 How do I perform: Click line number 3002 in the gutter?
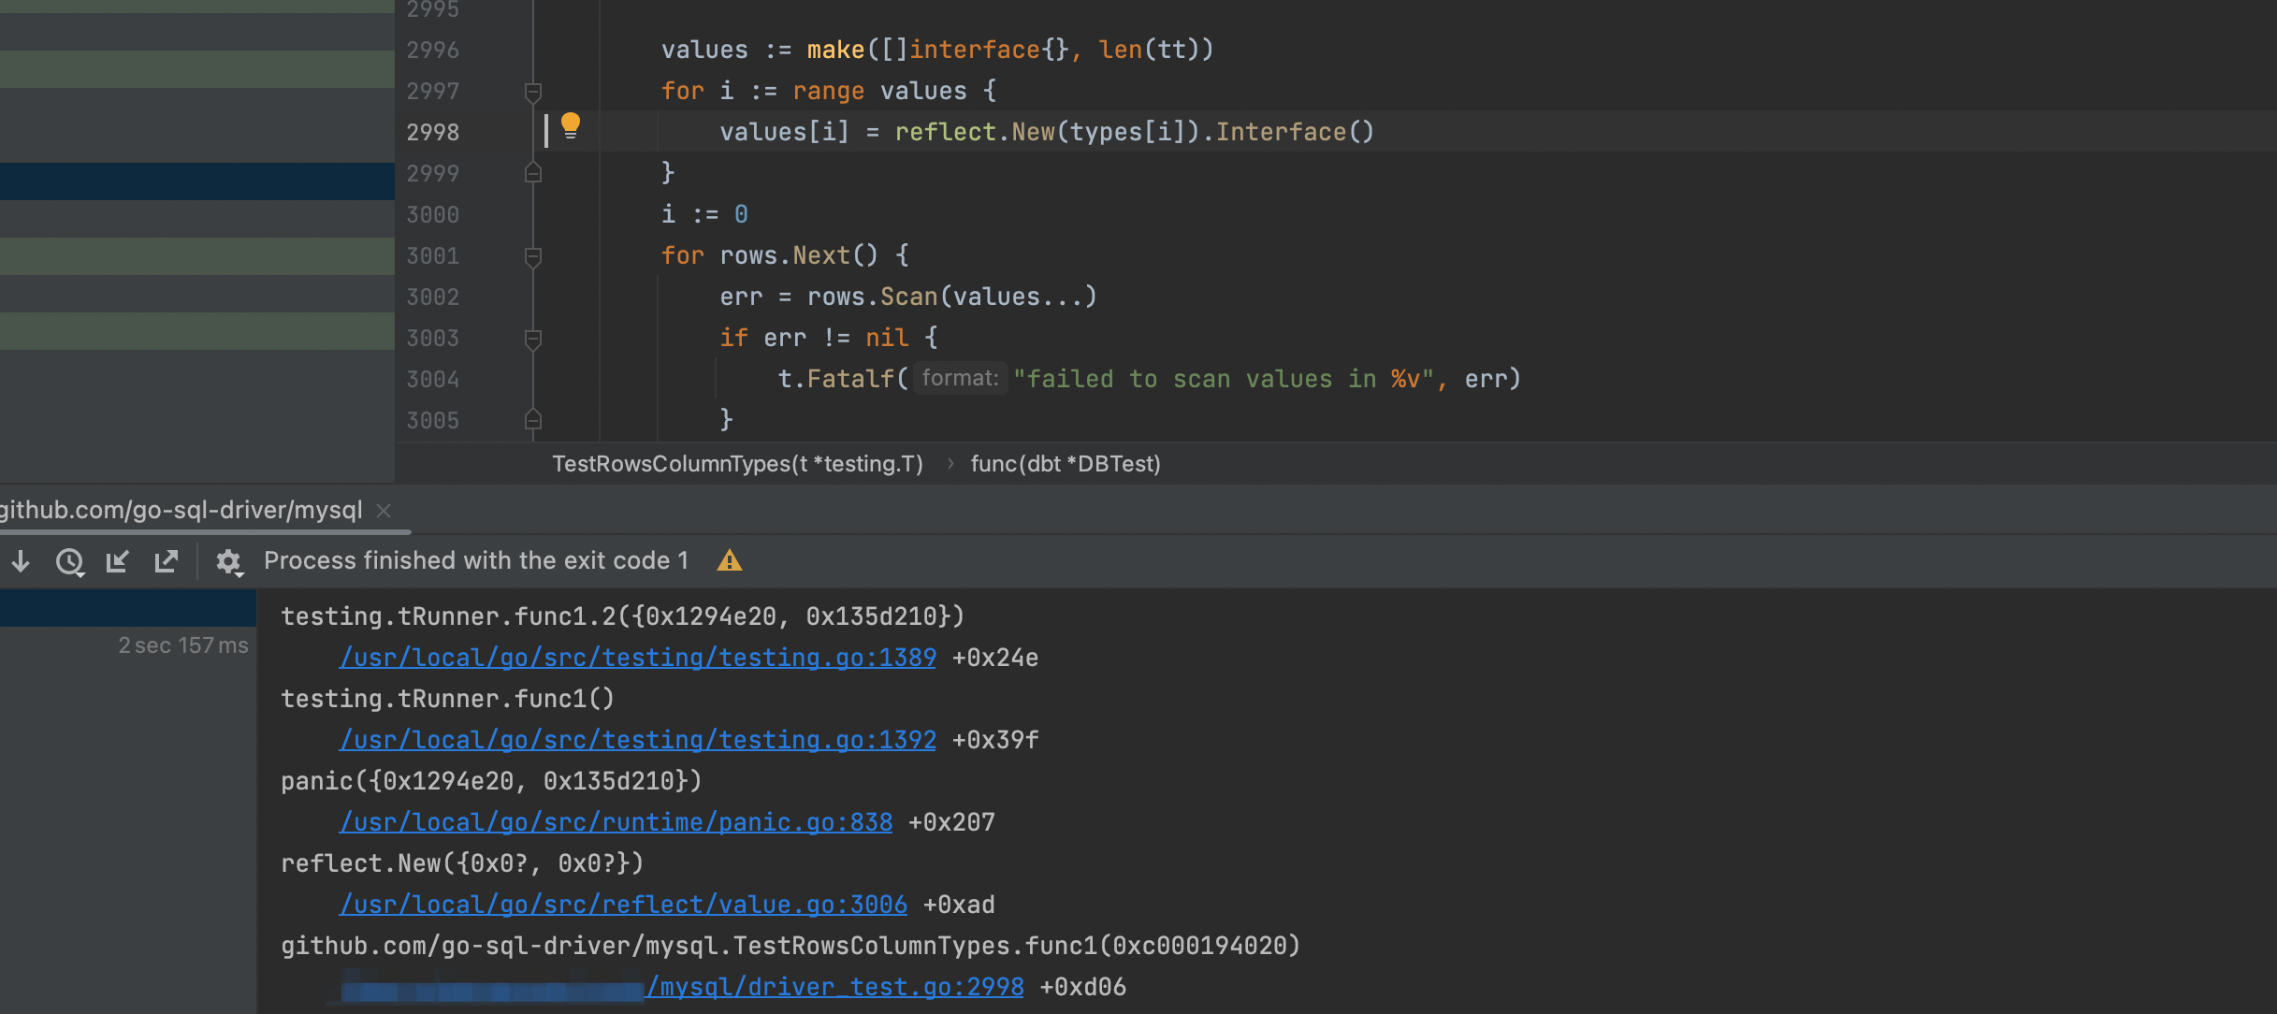[x=433, y=297]
